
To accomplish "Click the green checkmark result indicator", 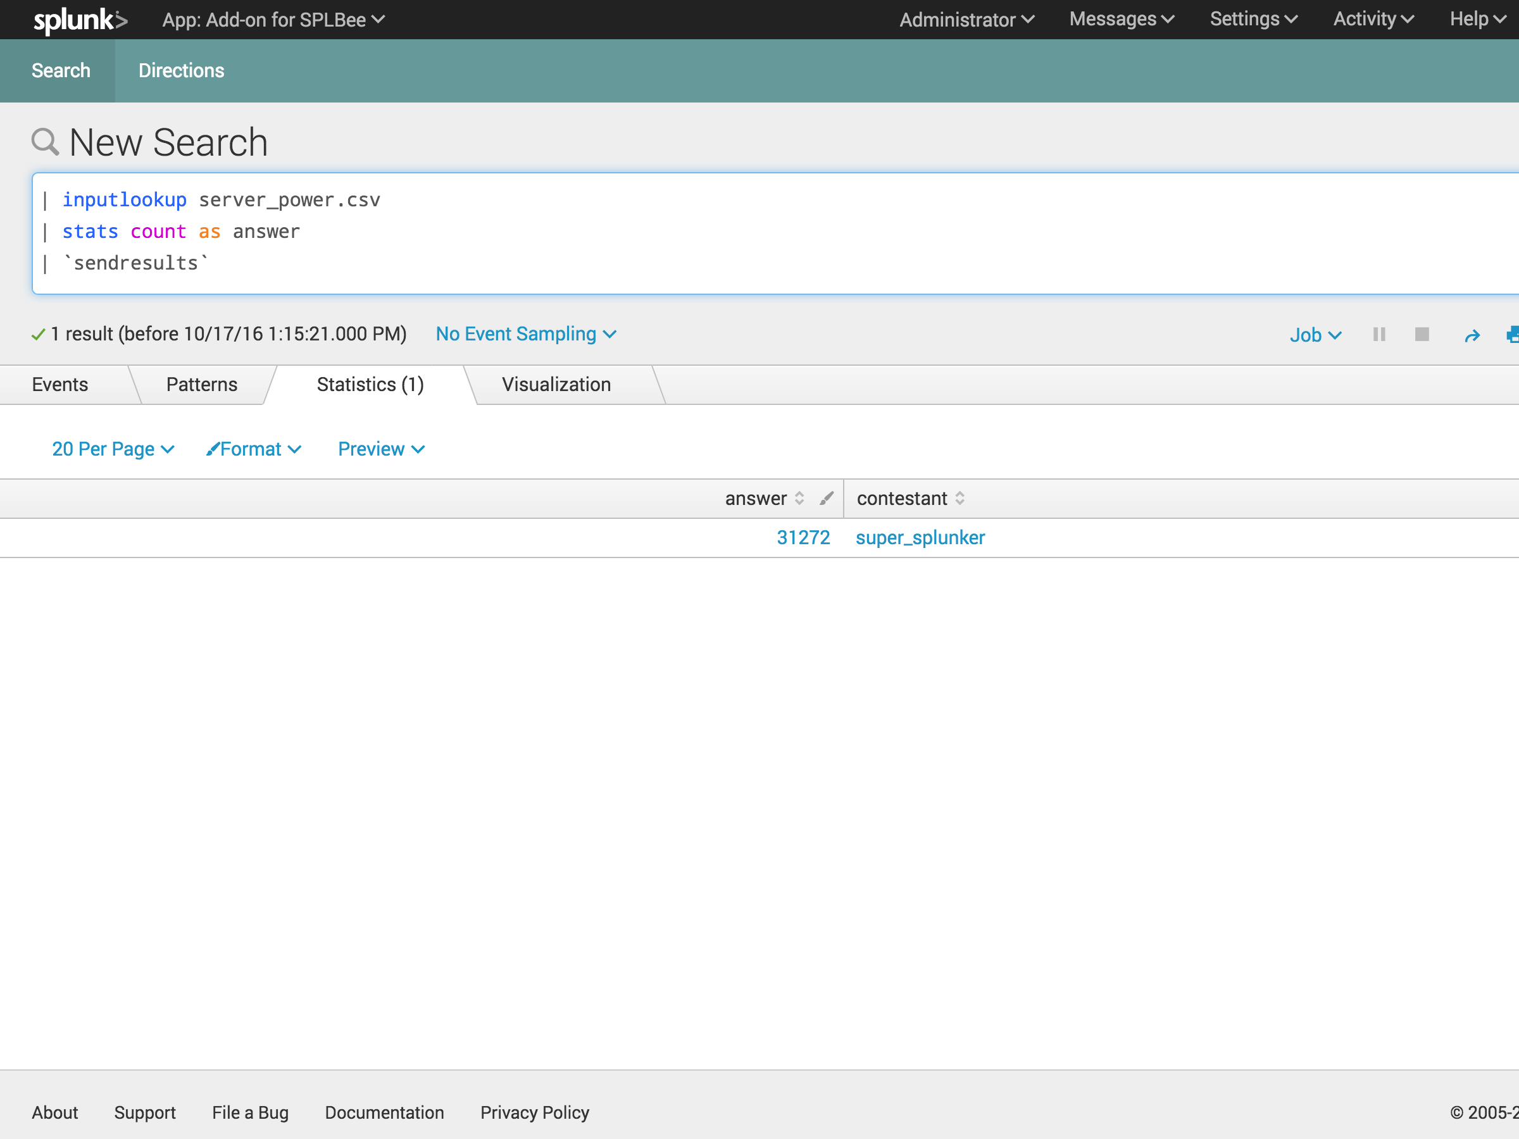I will tap(38, 334).
